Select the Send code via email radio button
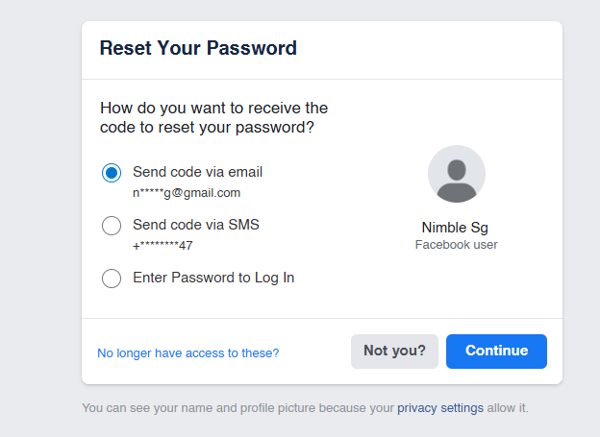Viewport: 600px width, 437px height. point(112,174)
